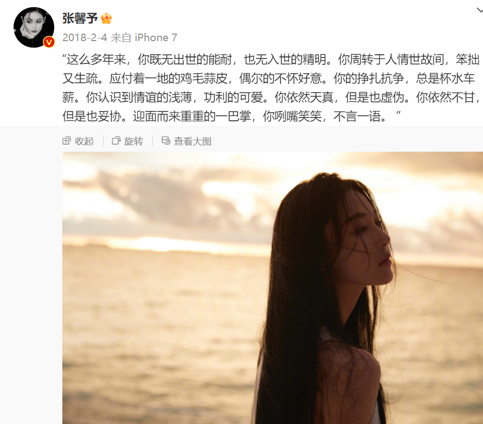Select the 旋转 text label
This screenshot has width=483, height=424.
[134, 141]
